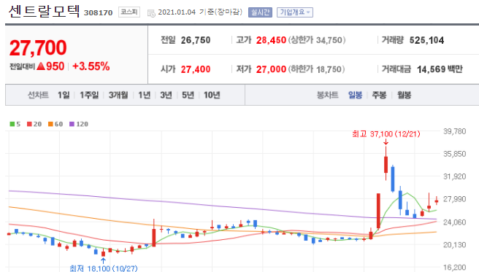Screen dimensions: 479x272
Task: Click the 거래량 value 525,104
Action: [426, 40]
